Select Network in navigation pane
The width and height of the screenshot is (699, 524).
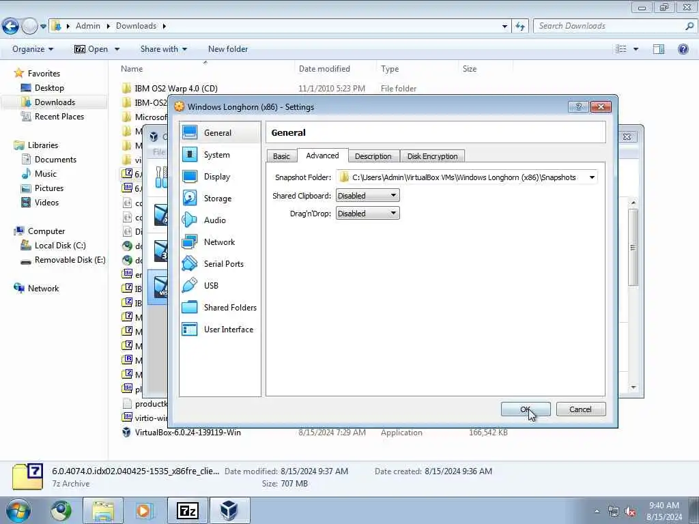tap(43, 289)
